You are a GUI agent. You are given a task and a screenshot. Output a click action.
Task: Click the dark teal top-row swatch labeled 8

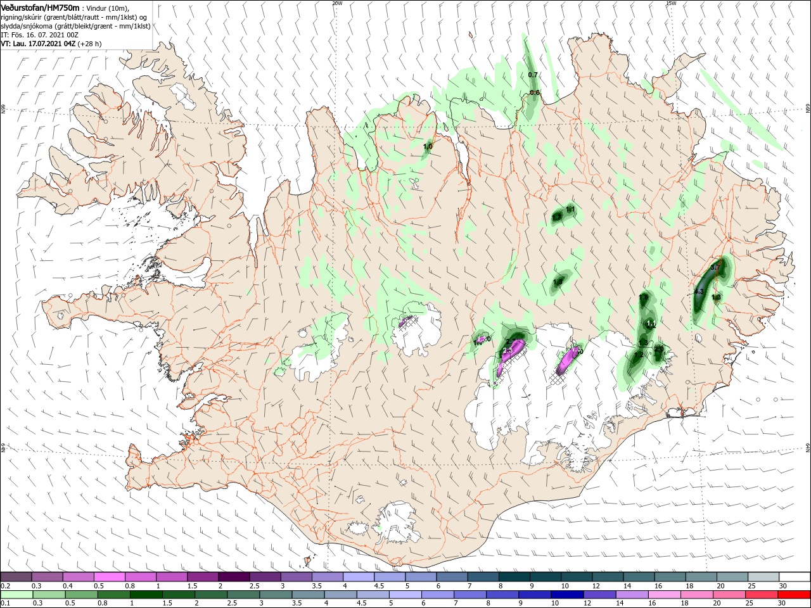click(513, 577)
